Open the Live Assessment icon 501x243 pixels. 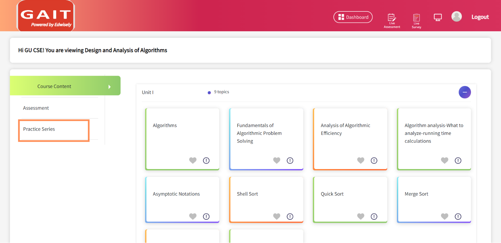[392, 21]
